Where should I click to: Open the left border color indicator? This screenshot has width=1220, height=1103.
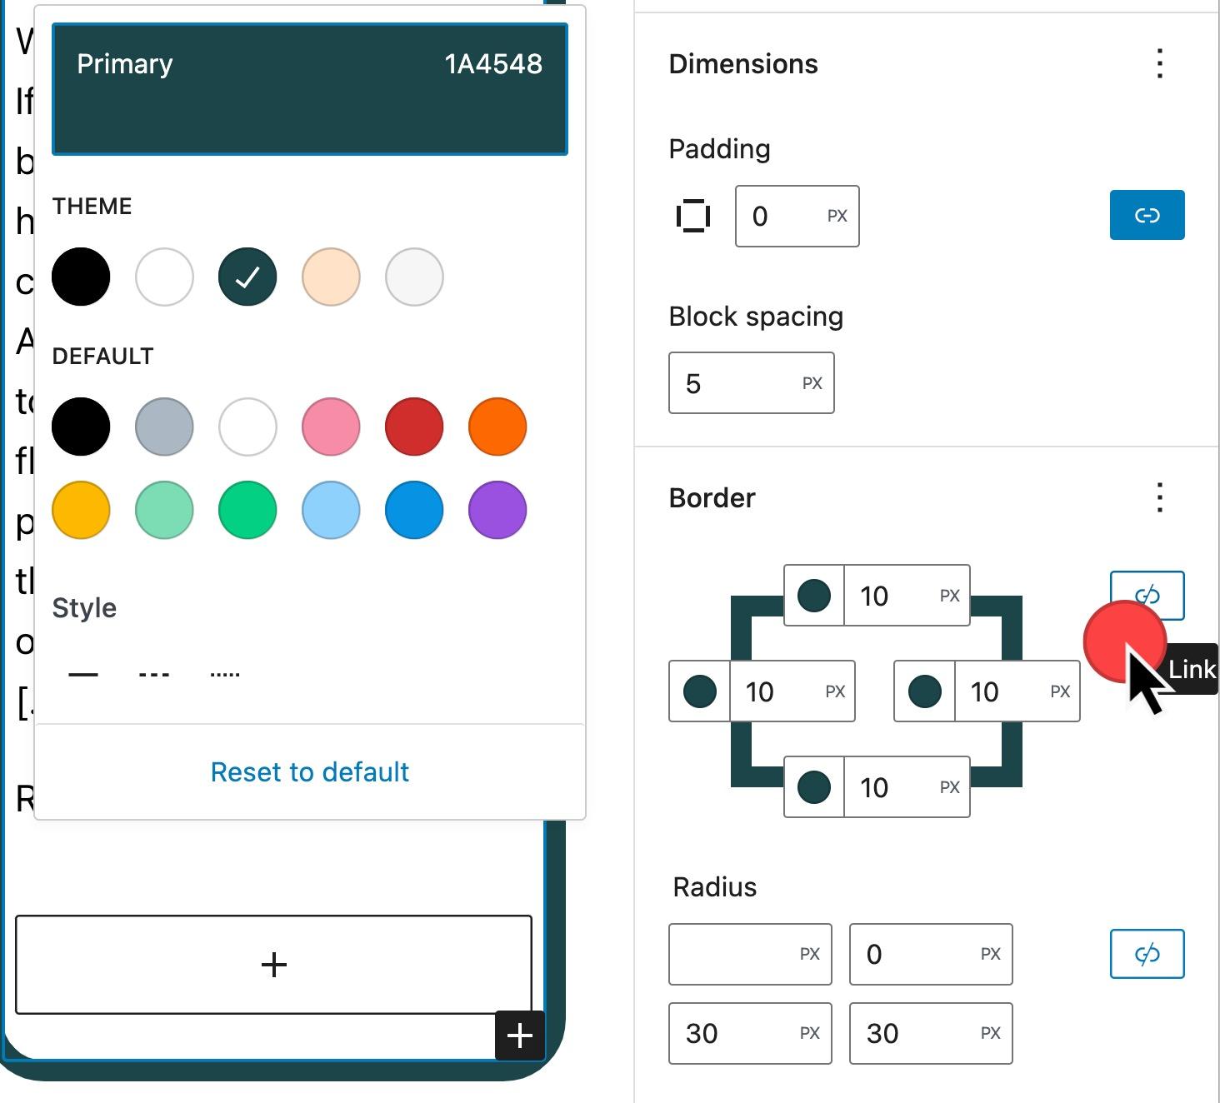[x=699, y=691]
